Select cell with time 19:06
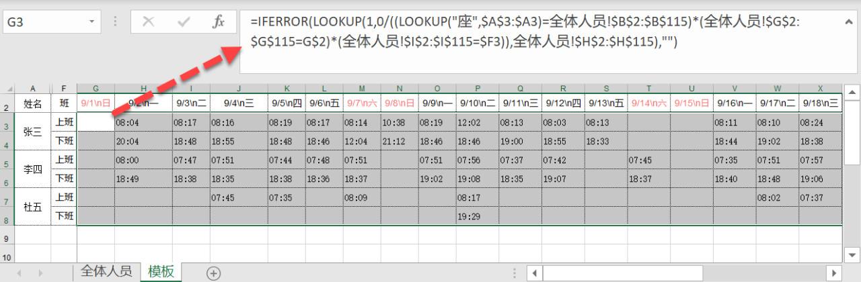The width and height of the screenshot is (861, 282). click(x=820, y=179)
